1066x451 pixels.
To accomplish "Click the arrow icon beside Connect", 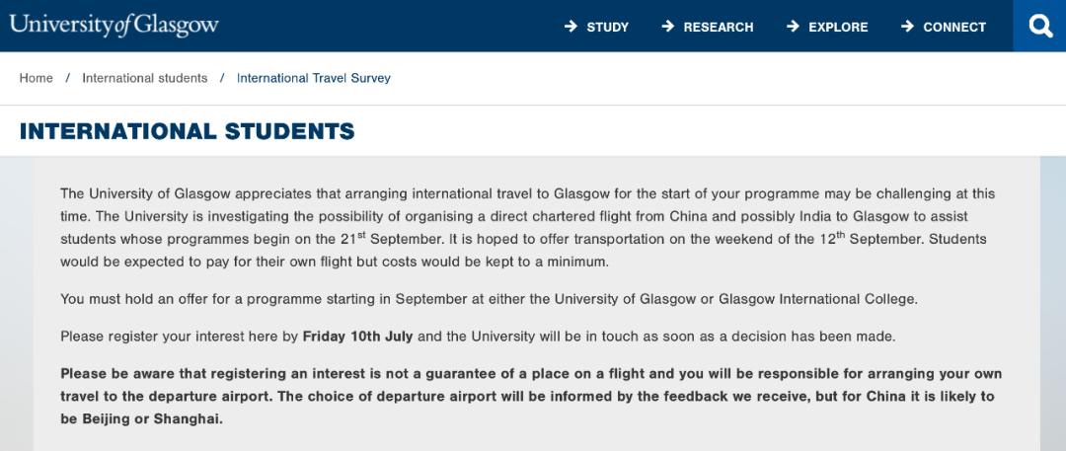I will (x=907, y=27).
